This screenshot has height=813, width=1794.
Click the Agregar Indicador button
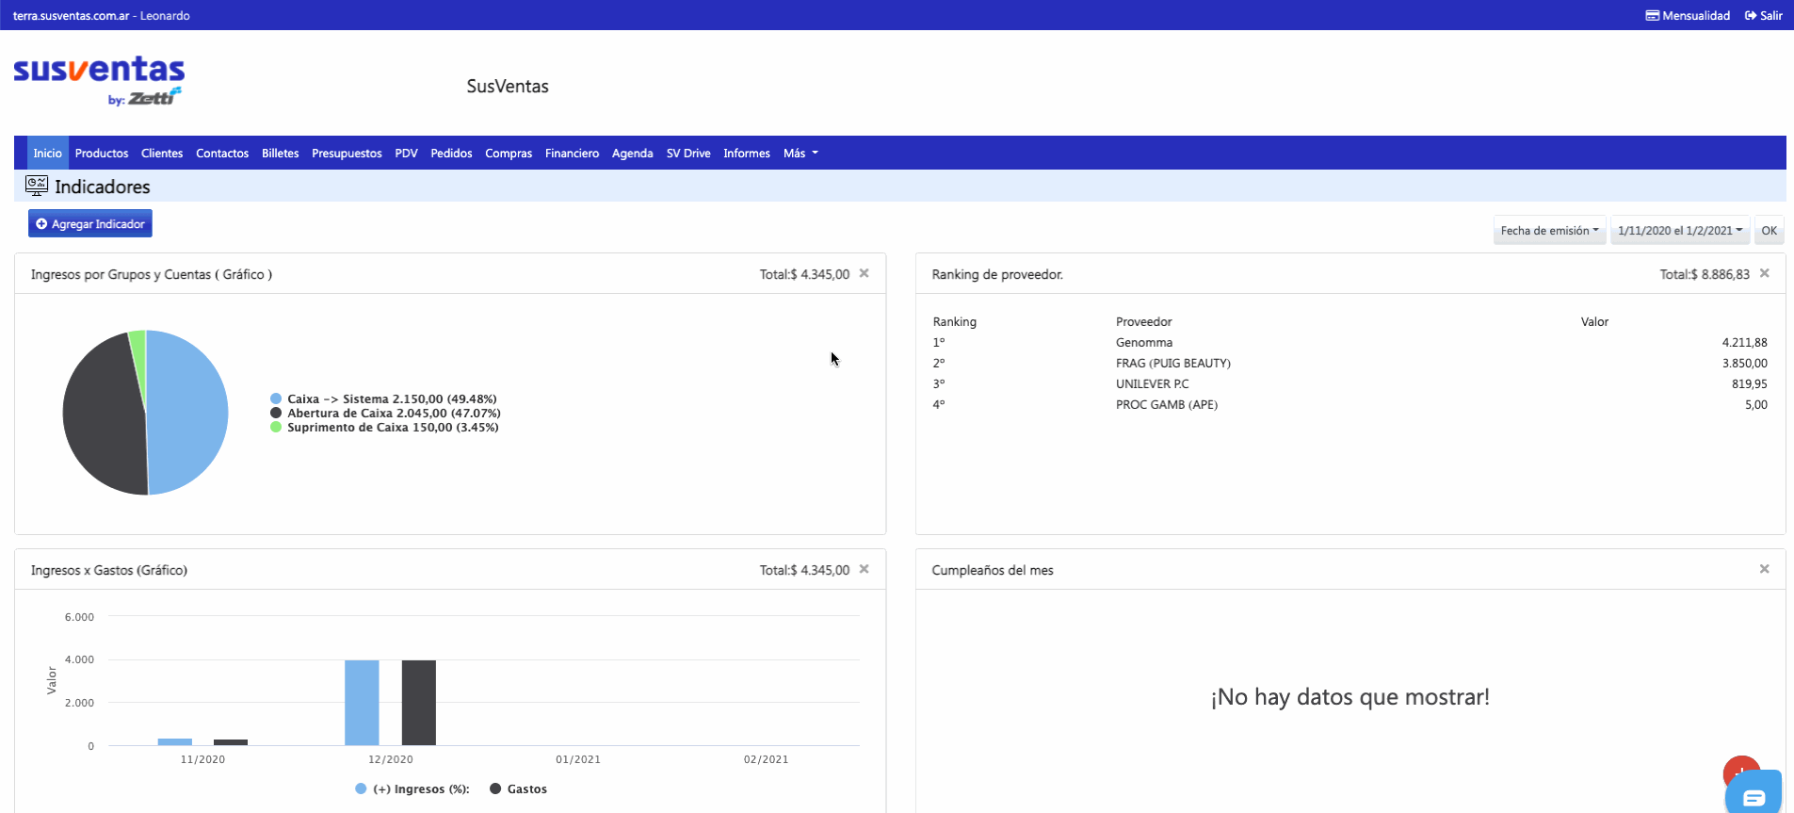(90, 223)
